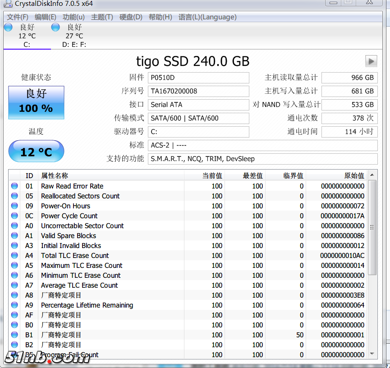390x368 pixels.
Task: Open the 文件(F) menu
Action: point(18,17)
